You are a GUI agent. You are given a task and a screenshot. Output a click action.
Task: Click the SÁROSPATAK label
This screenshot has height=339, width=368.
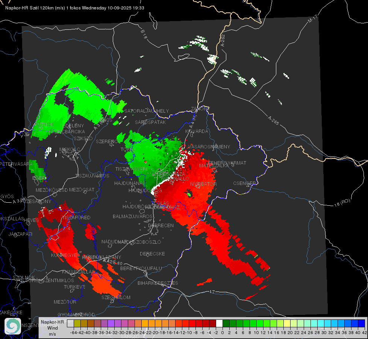pos(150,122)
